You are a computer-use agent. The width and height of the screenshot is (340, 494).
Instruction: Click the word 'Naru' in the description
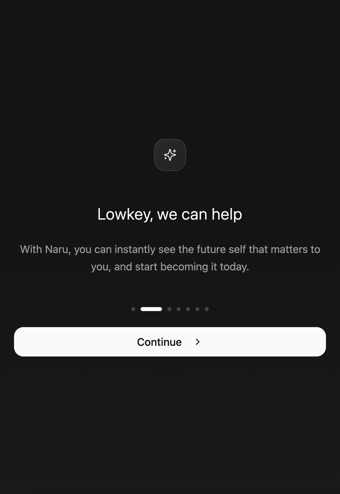pos(57,249)
